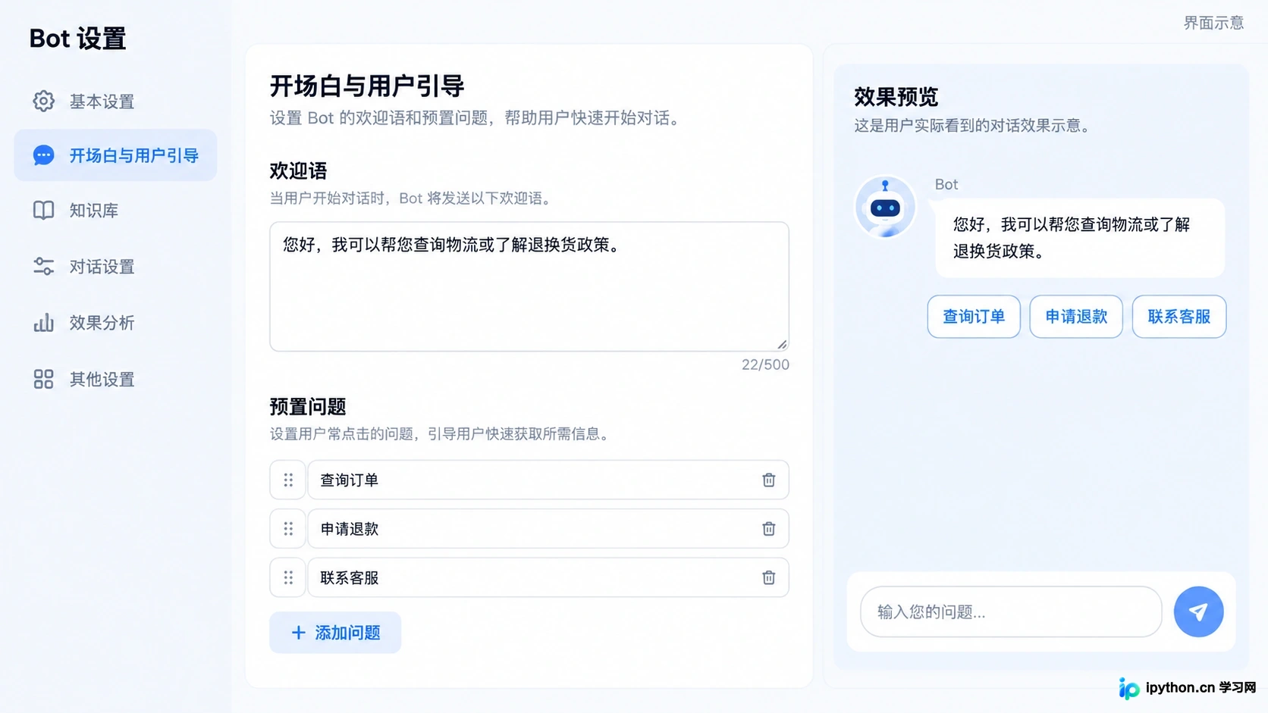This screenshot has height=713, width=1268.
Task: Click the Bot name label in preview
Action: [946, 184]
